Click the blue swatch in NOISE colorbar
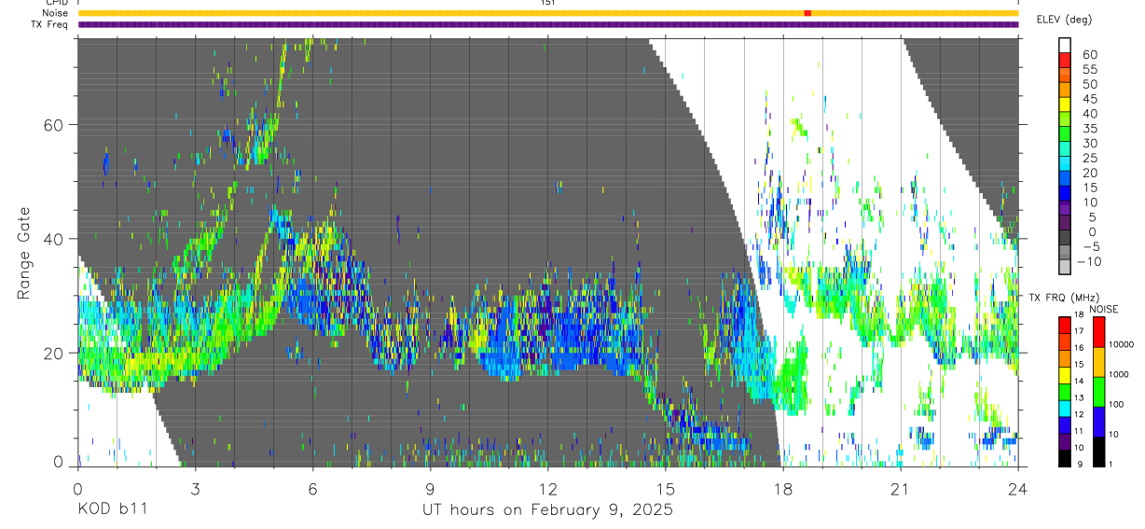The width and height of the screenshot is (1145, 529). tap(1099, 422)
